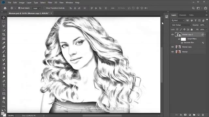
Task: Select the Clone Stamp tool
Action: click(x=4, y=56)
